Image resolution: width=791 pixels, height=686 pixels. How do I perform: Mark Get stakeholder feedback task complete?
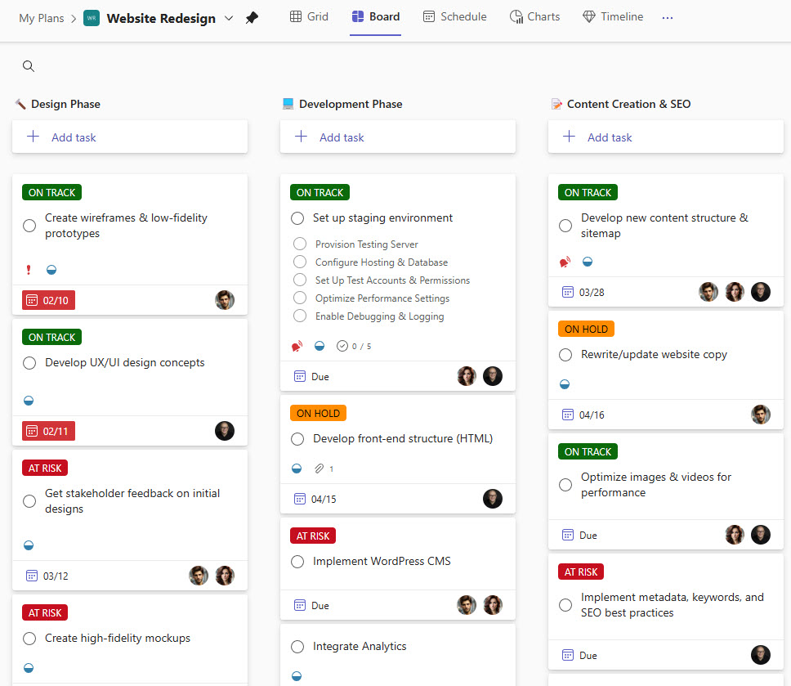point(29,501)
